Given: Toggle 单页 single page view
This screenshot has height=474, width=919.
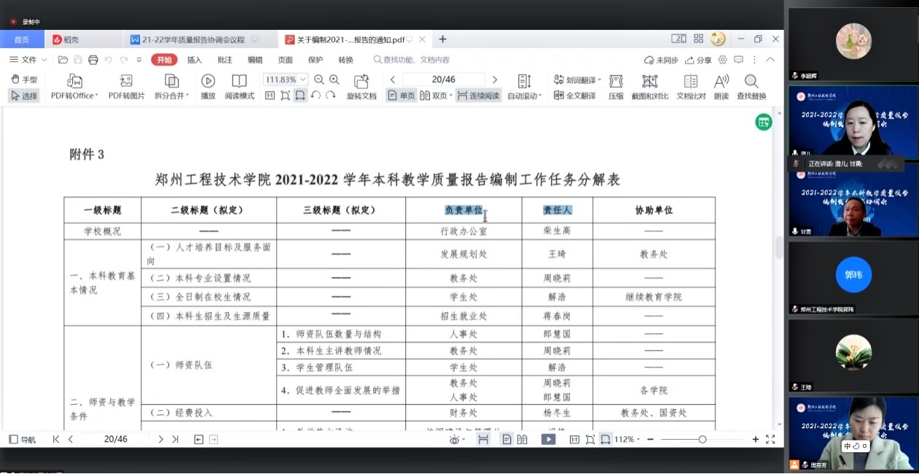Looking at the screenshot, I should pyautogui.click(x=401, y=96).
